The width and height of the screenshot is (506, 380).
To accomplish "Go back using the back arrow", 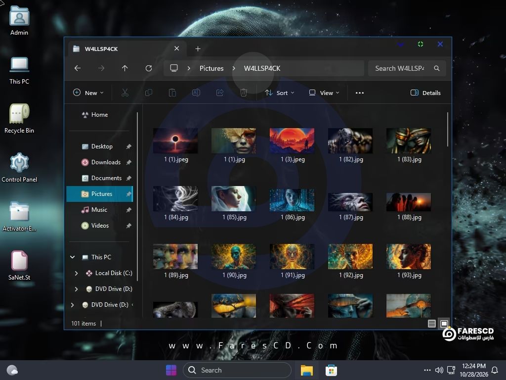I will click(x=78, y=68).
